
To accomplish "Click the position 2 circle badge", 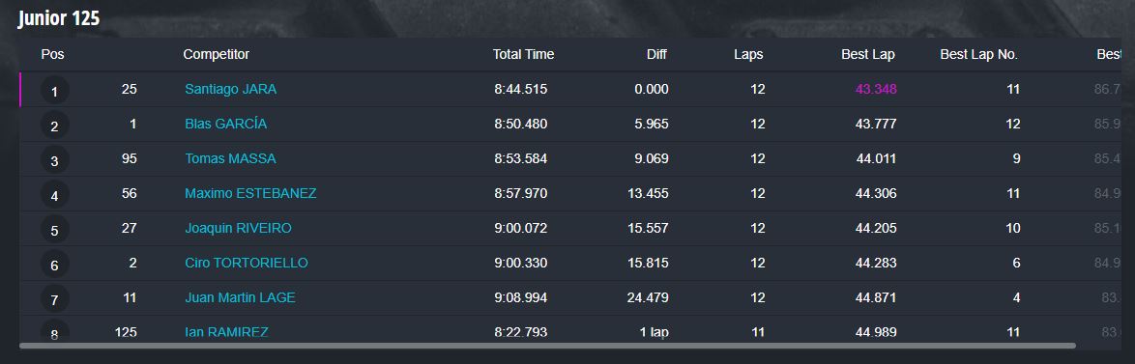I will tap(55, 126).
